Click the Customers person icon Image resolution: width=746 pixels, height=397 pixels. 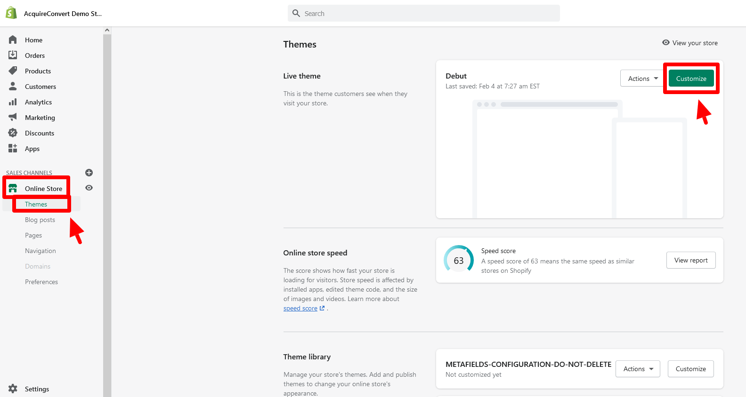[13, 87]
